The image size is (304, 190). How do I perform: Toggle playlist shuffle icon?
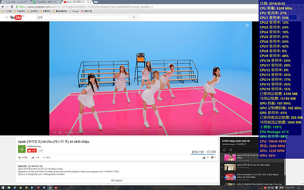pos(231,150)
